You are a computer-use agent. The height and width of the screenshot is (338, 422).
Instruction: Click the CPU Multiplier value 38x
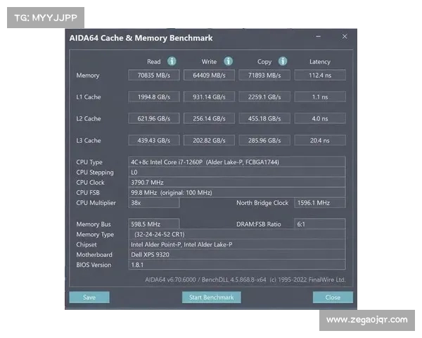click(x=153, y=203)
